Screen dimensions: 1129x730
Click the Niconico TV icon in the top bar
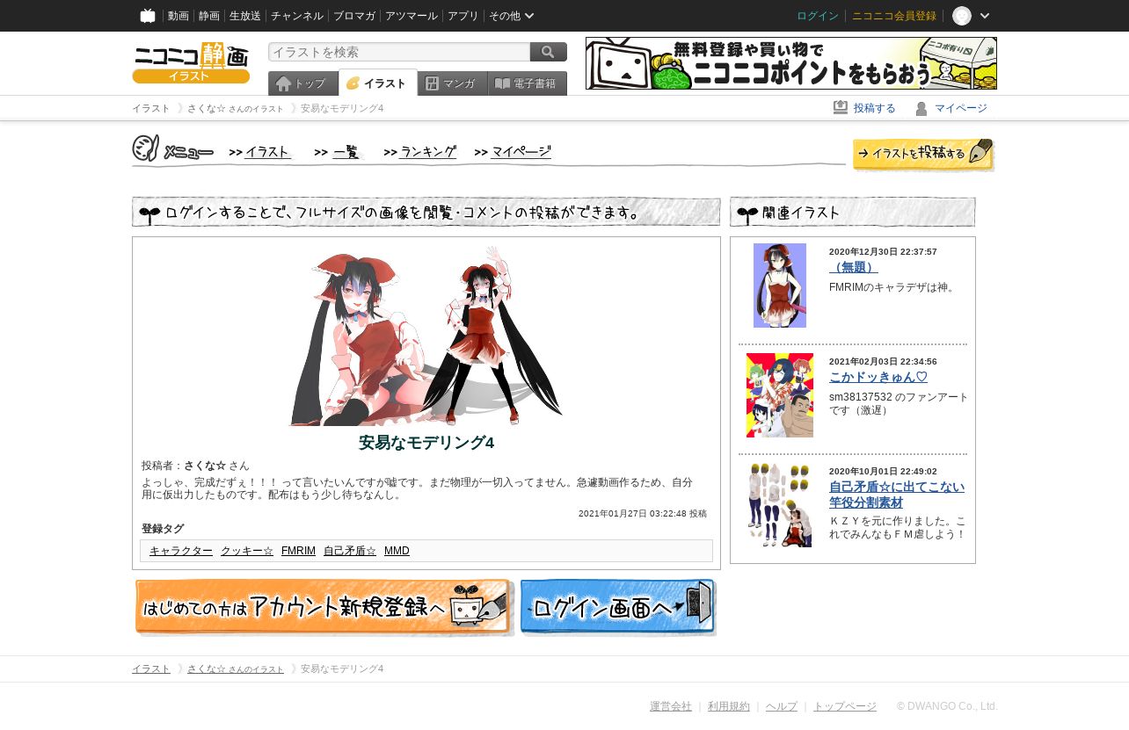pyautogui.click(x=148, y=16)
